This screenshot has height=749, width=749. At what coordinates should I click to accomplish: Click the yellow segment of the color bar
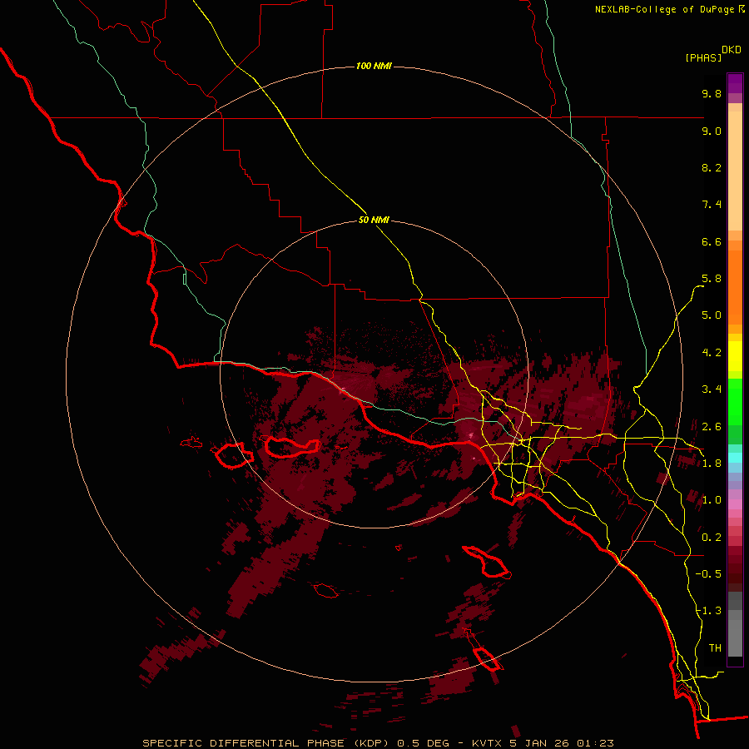tap(735, 356)
